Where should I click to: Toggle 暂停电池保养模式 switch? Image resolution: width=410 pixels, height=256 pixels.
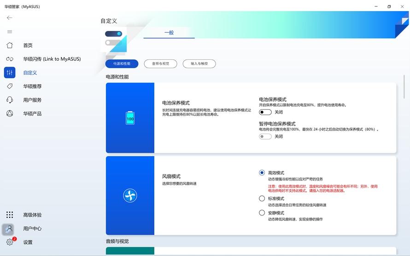(265, 136)
